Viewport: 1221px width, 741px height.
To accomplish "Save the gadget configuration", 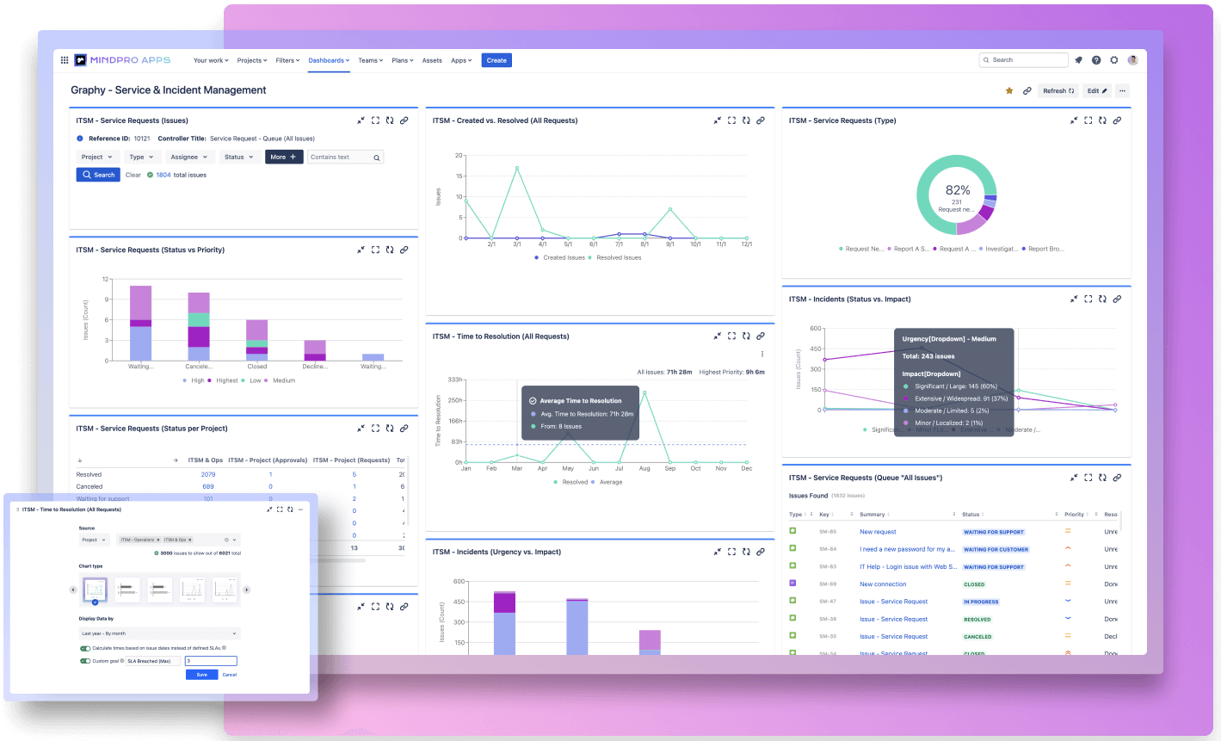I will point(201,675).
